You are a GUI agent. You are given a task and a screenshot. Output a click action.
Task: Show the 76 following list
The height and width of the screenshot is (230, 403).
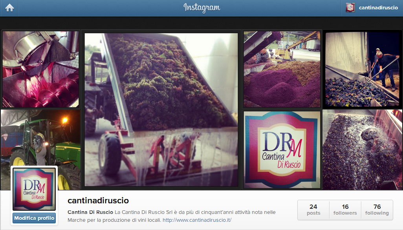click(377, 210)
